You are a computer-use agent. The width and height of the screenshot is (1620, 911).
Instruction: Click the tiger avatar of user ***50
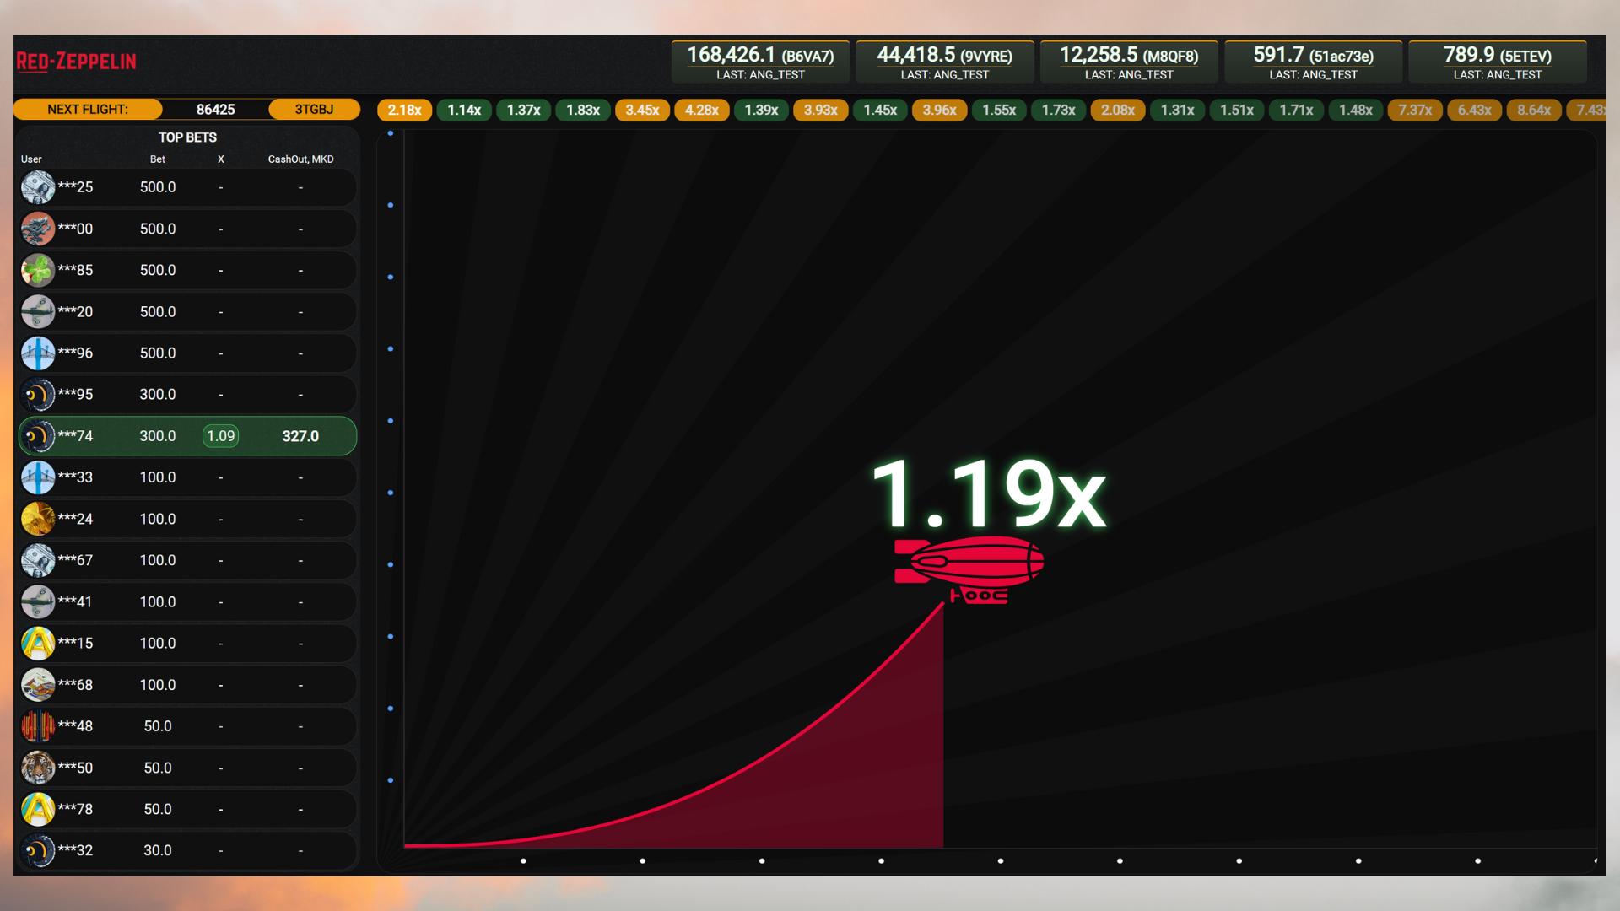[x=38, y=768]
